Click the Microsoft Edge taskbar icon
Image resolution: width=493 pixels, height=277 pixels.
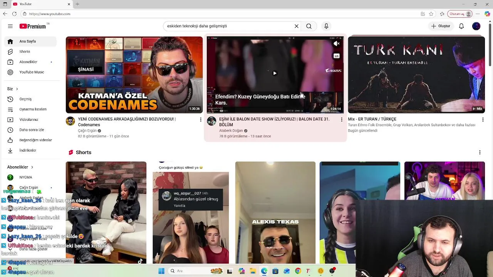click(x=264, y=271)
